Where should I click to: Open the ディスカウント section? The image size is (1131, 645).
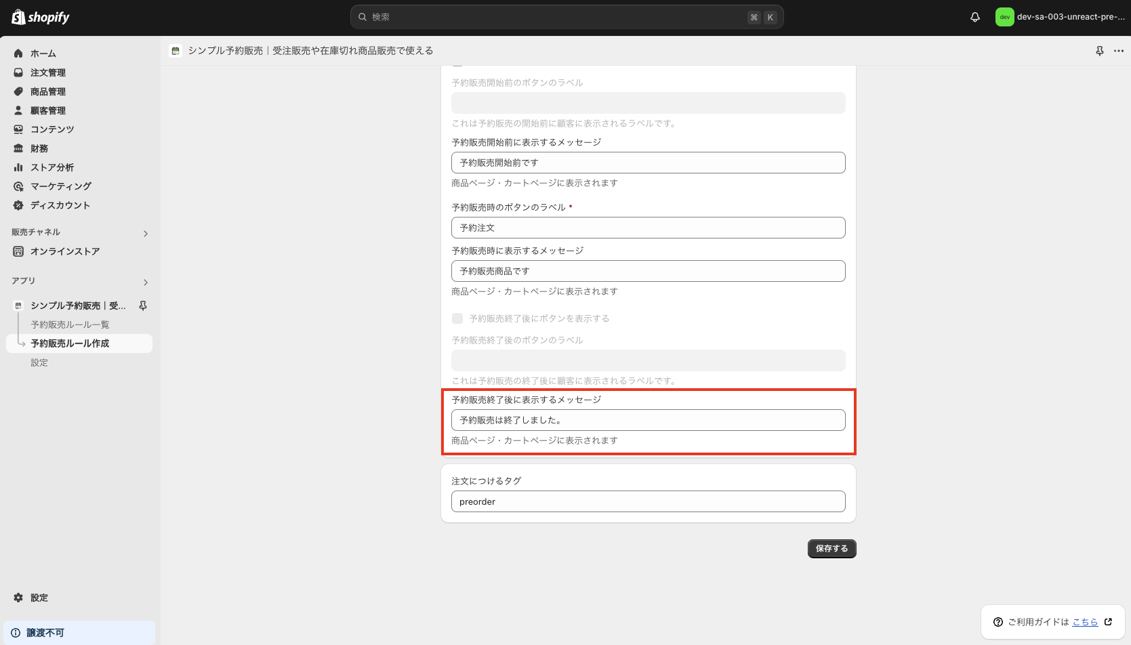[60, 205]
